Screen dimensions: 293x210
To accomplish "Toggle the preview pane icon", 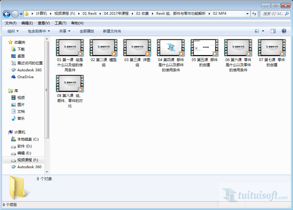I will pos(273,31).
